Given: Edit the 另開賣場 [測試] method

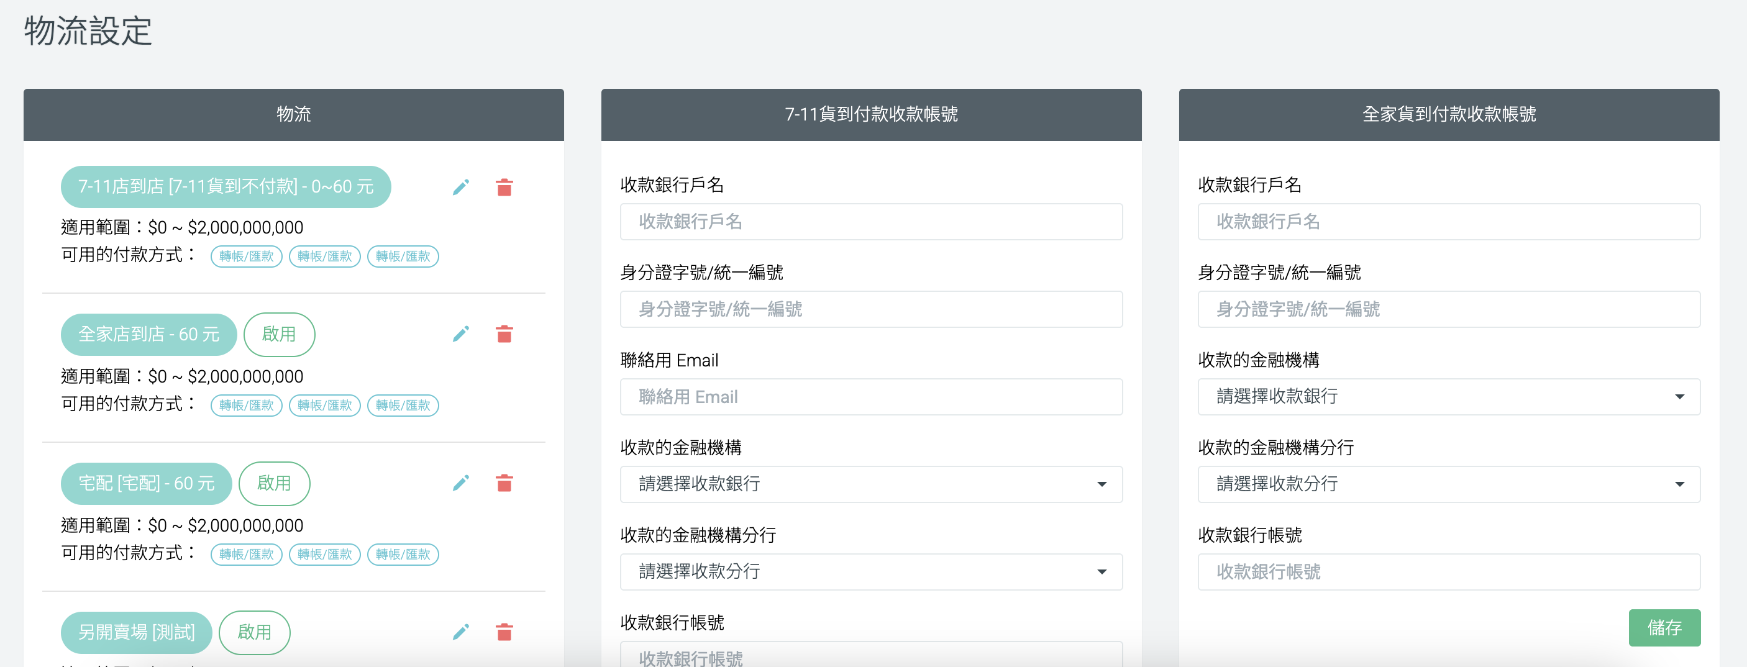Looking at the screenshot, I should click(x=461, y=632).
